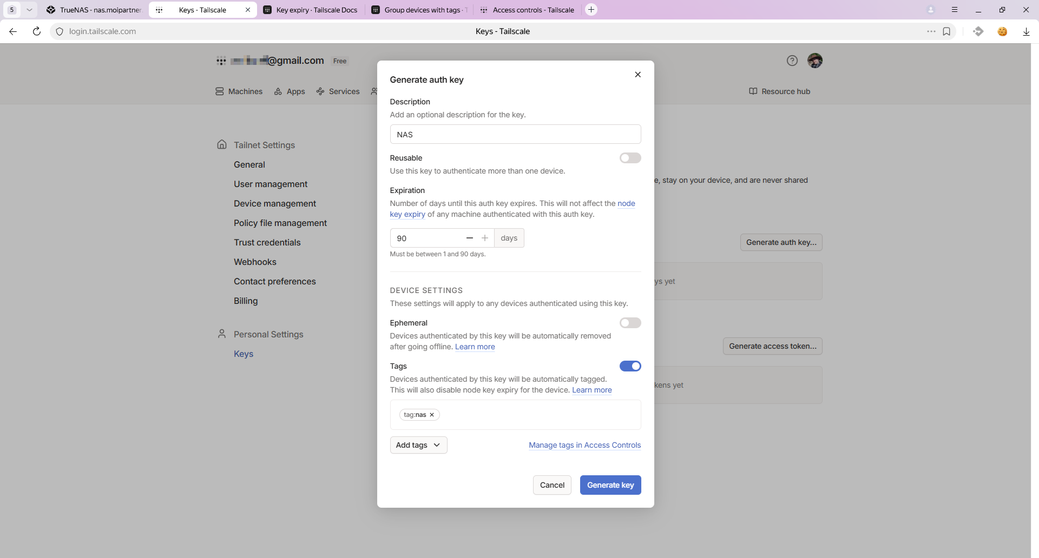Decrease expiration days with minus icon
This screenshot has width=1039, height=558.
click(x=469, y=238)
